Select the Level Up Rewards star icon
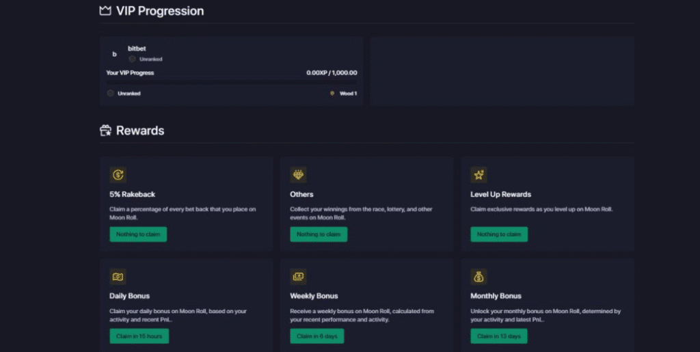The height and width of the screenshot is (352, 700). point(479,175)
